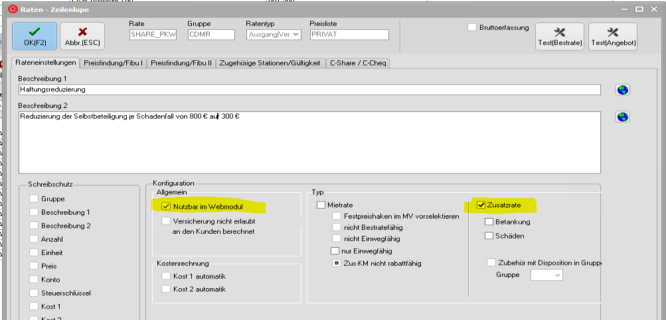Enable Schreibschutz for Preis

34,266
